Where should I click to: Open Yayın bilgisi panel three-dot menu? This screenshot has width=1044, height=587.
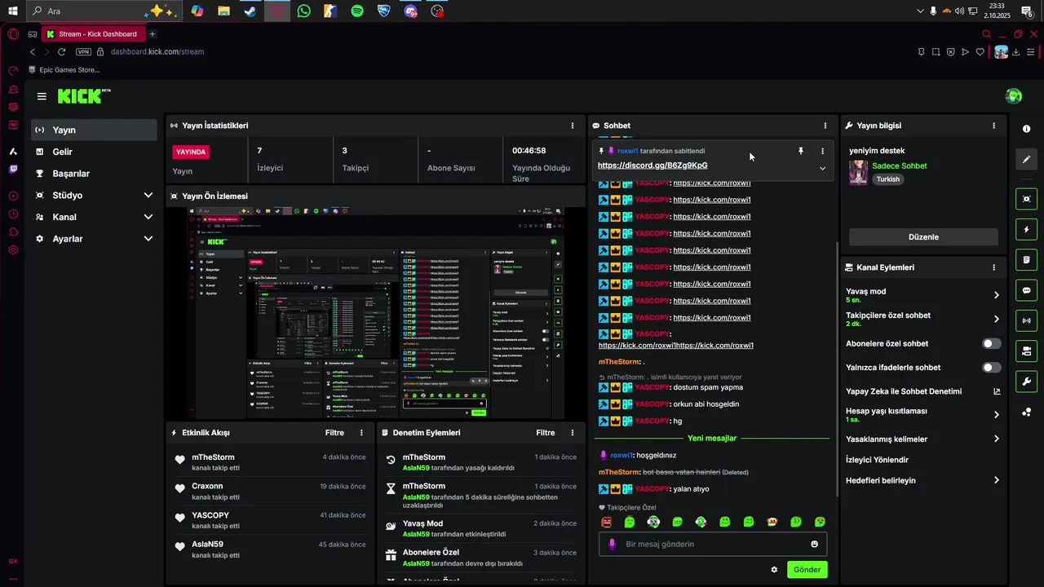click(993, 126)
